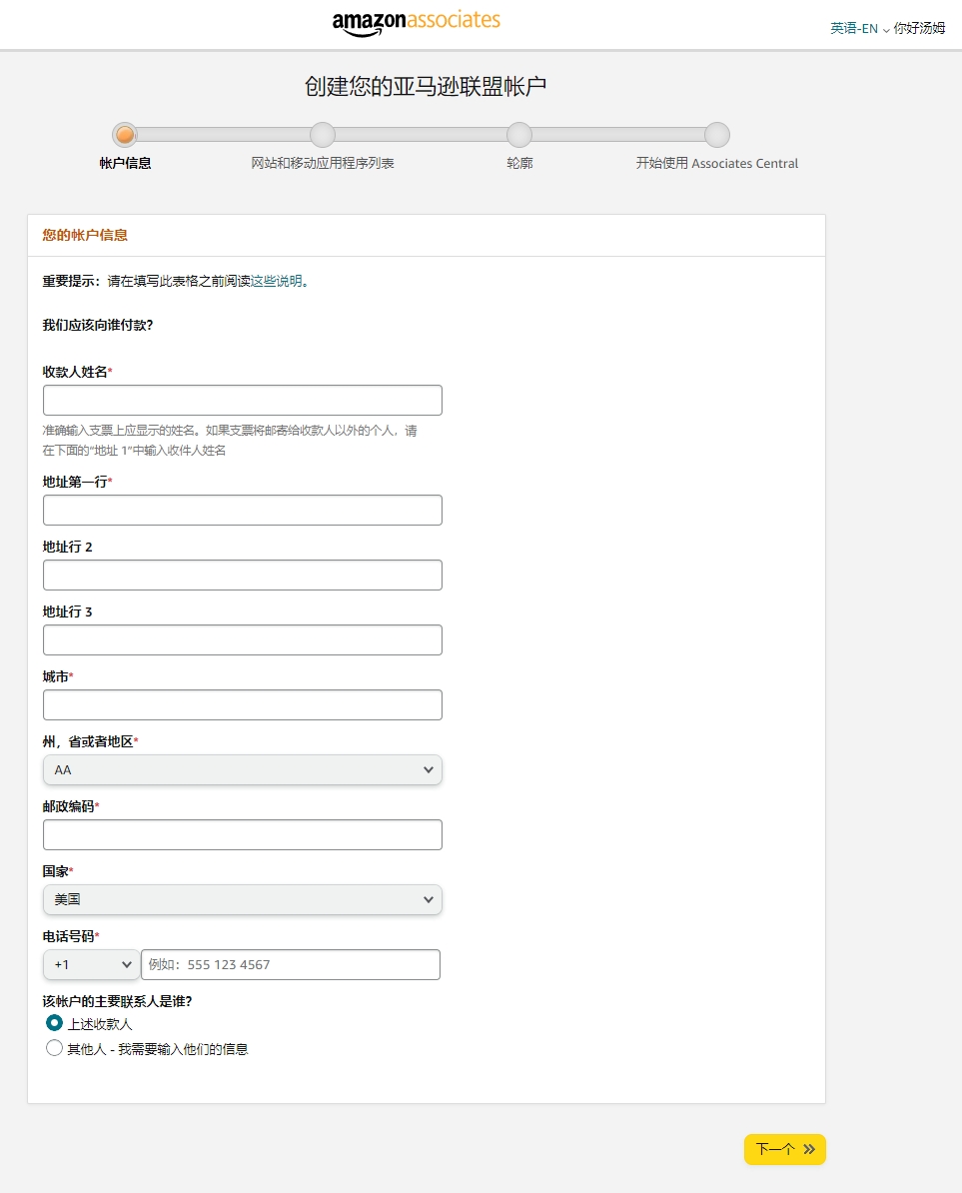The height and width of the screenshot is (1193, 962).
Task: Click the 你好汤姆 greeting text
Action: [x=919, y=28]
